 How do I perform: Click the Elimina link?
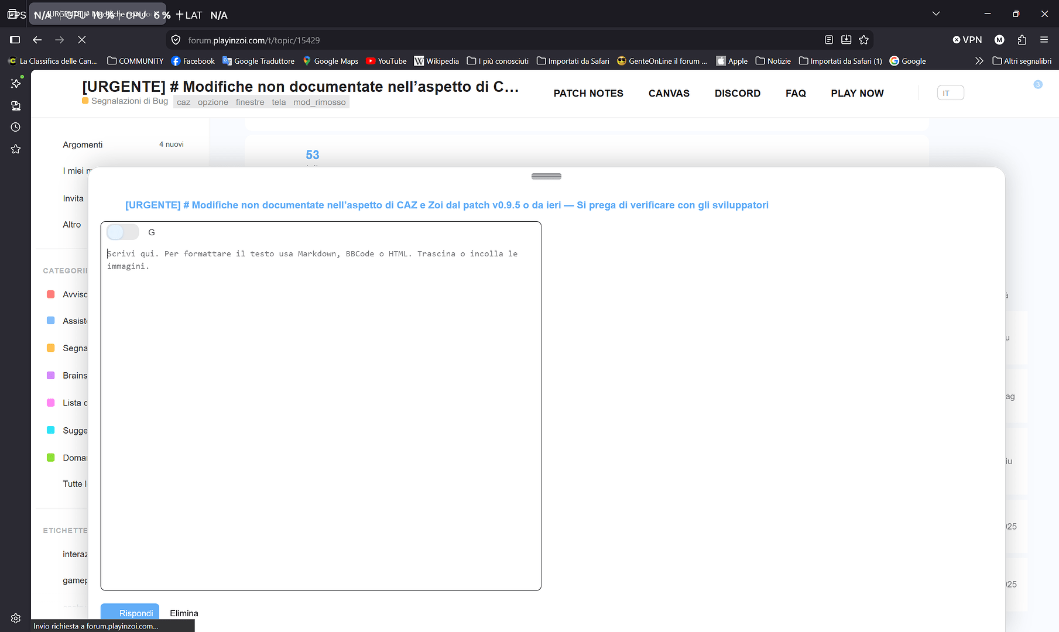click(184, 613)
